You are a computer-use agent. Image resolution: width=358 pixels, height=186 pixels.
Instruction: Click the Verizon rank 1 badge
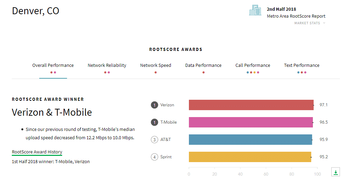[154, 105]
